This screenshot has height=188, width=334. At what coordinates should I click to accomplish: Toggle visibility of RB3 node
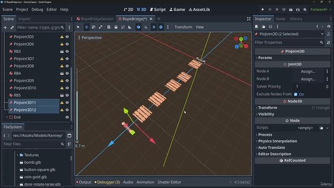(67, 51)
